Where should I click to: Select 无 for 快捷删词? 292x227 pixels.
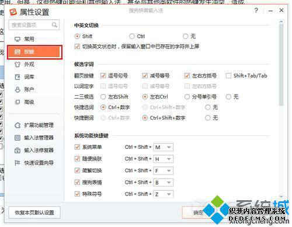[208, 118]
